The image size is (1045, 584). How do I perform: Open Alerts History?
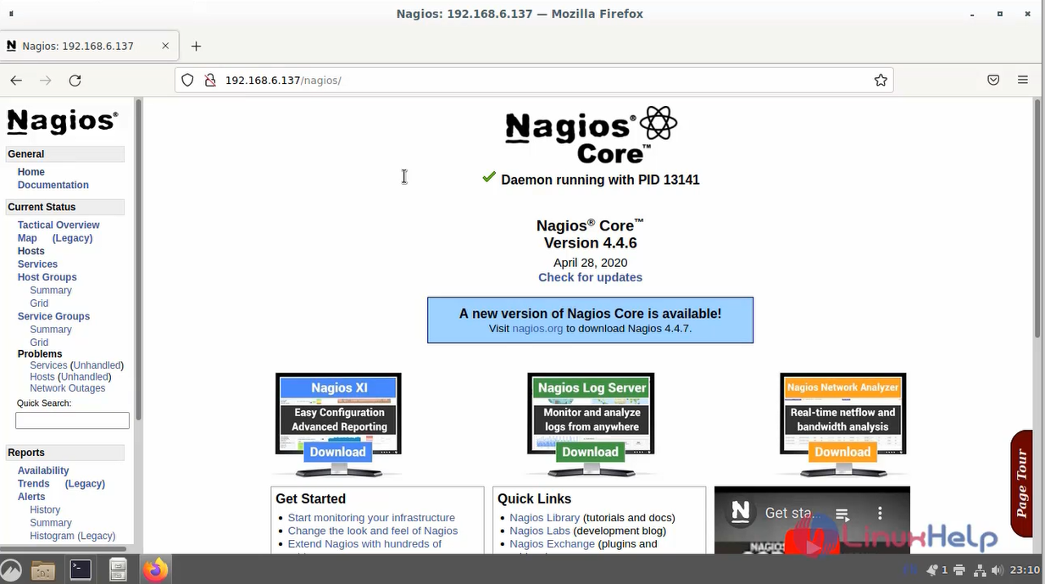(x=45, y=510)
